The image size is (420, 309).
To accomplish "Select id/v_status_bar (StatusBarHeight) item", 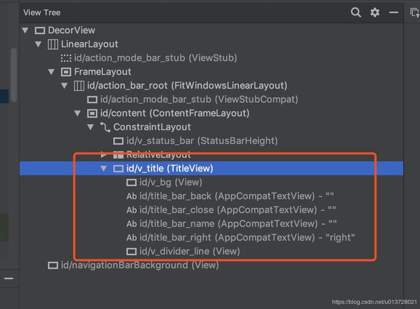I will coord(195,141).
